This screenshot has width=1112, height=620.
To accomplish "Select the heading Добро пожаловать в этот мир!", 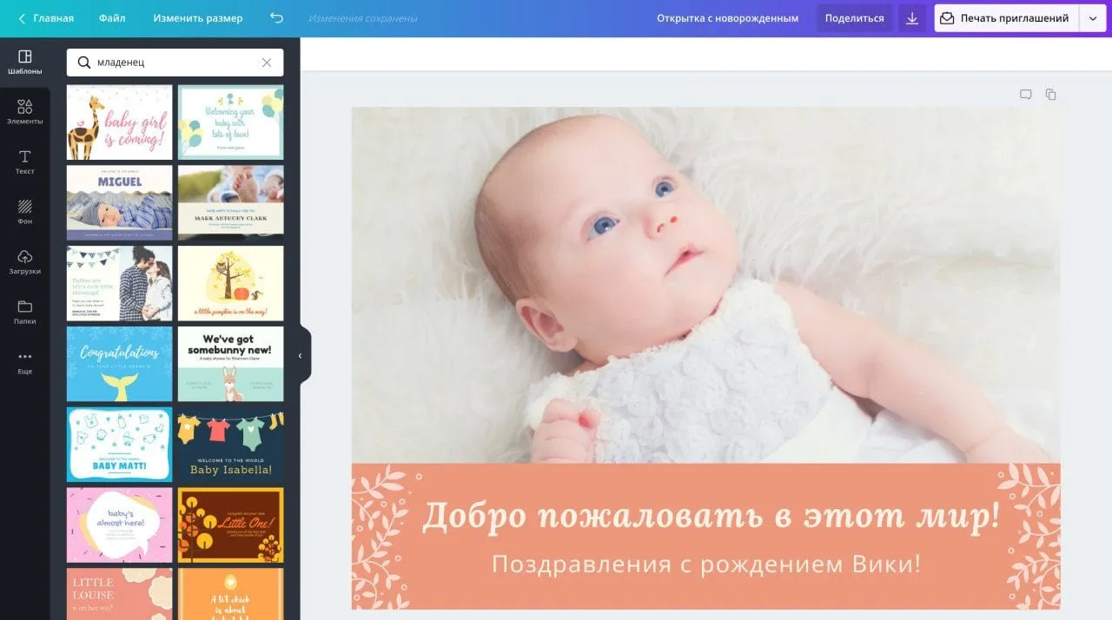I will click(x=711, y=516).
